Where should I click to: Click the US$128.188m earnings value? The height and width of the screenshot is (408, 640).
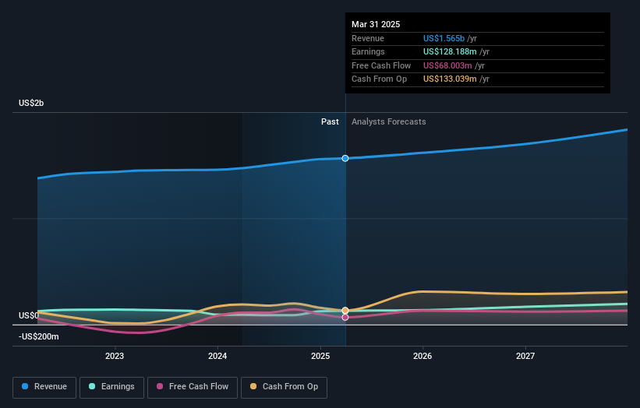(x=450, y=51)
